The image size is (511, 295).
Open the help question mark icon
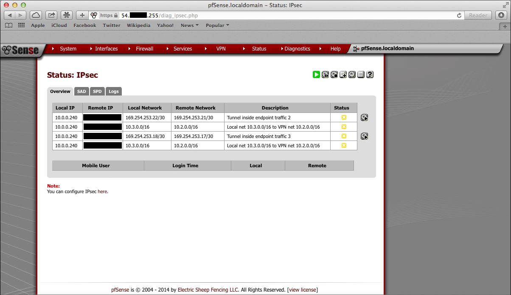click(370, 75)
